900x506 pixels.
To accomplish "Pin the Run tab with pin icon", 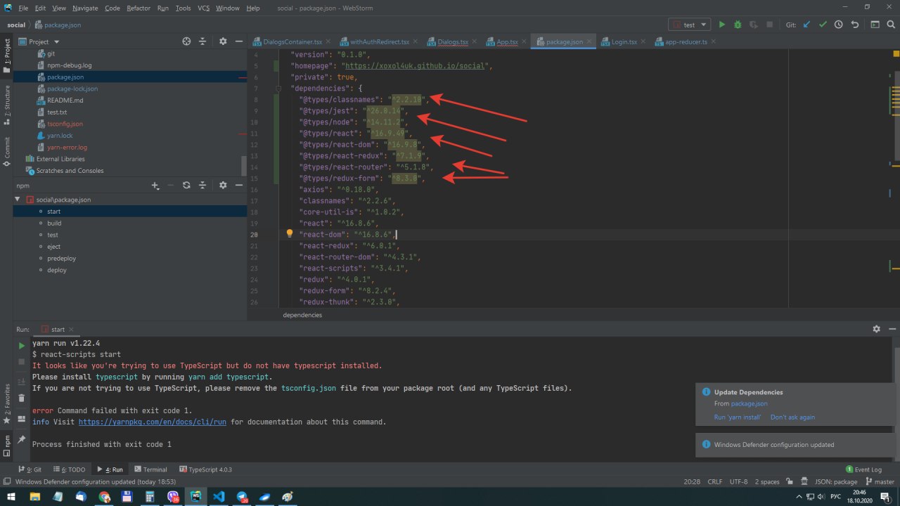I will click(x=22, y=439).
